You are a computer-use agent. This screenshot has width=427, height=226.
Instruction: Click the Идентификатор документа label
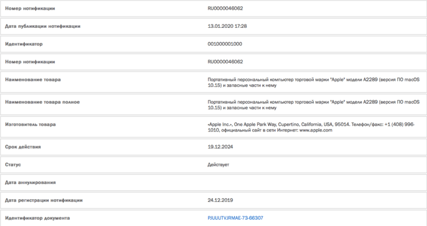[x=38, y=218]
